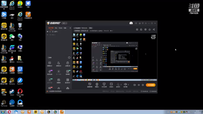Open 微信 WeChat desktop shortcut
This screenshot has width=203, height=114.
[x=12, y=37]
